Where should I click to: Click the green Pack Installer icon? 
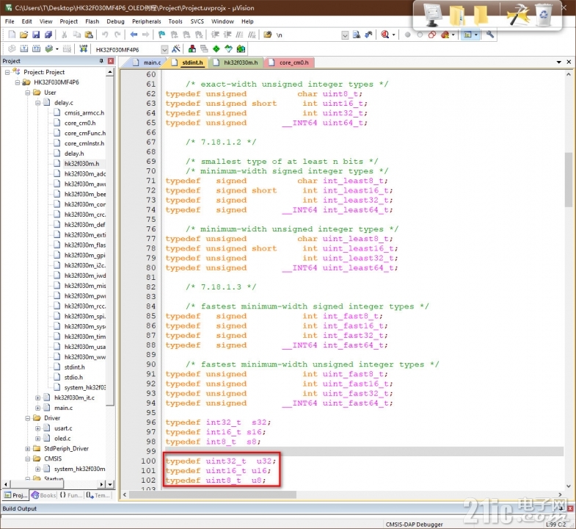point(241,48)
